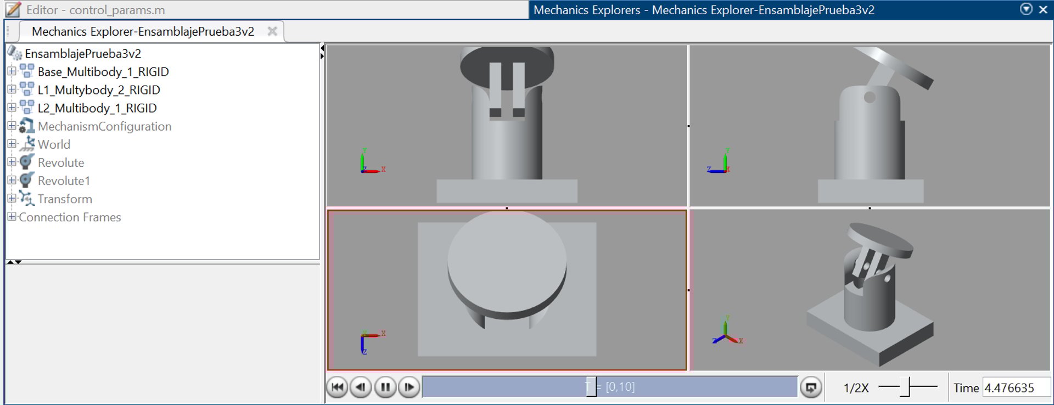Adjust the 1/2X playback speed slider
Screen dimensions: 1054x405
(908, 387)
